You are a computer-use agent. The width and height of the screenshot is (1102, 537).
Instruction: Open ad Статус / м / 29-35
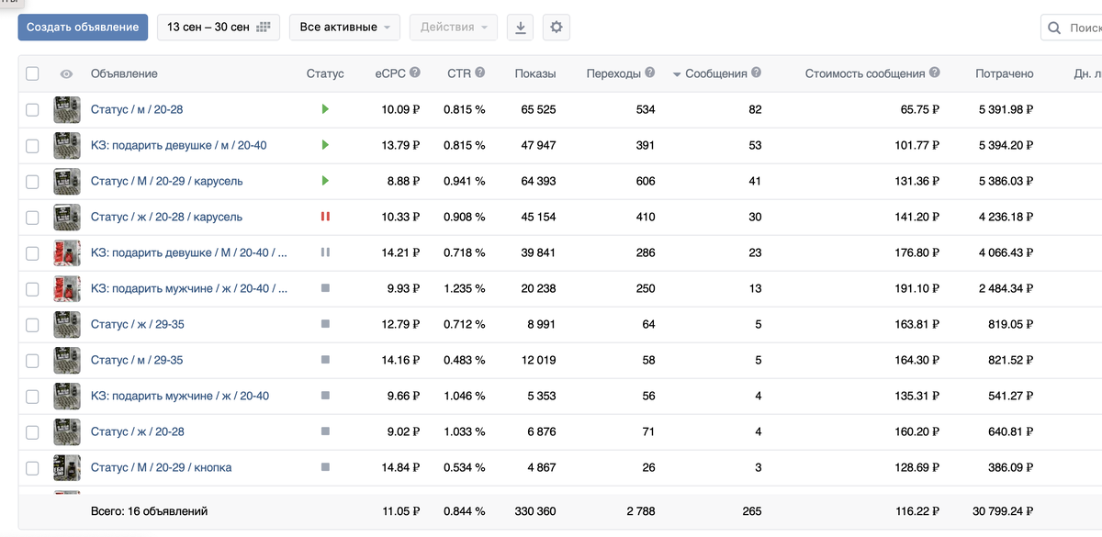pyautogui.click(x=137, y=360)
